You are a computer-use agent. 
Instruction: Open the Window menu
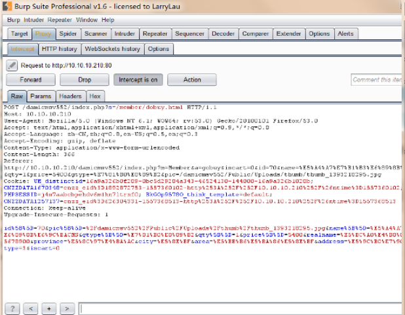[87, 20]
